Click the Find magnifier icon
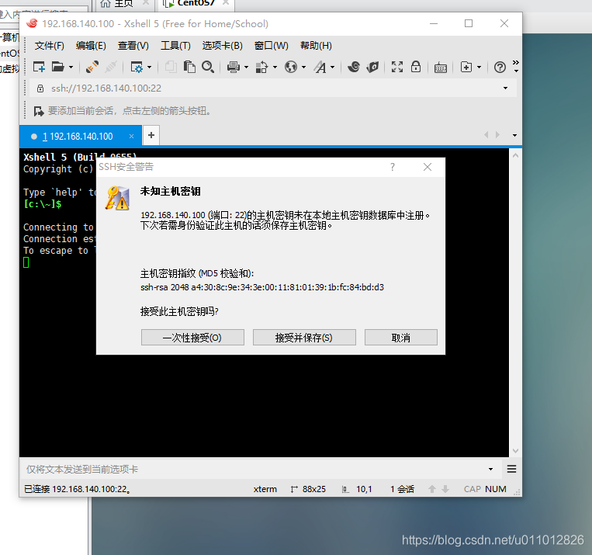Screen dimensions: 592x555 coord(208,67)
